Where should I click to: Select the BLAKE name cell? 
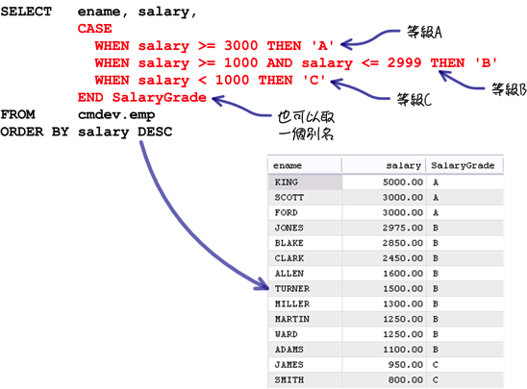(305, 243)
